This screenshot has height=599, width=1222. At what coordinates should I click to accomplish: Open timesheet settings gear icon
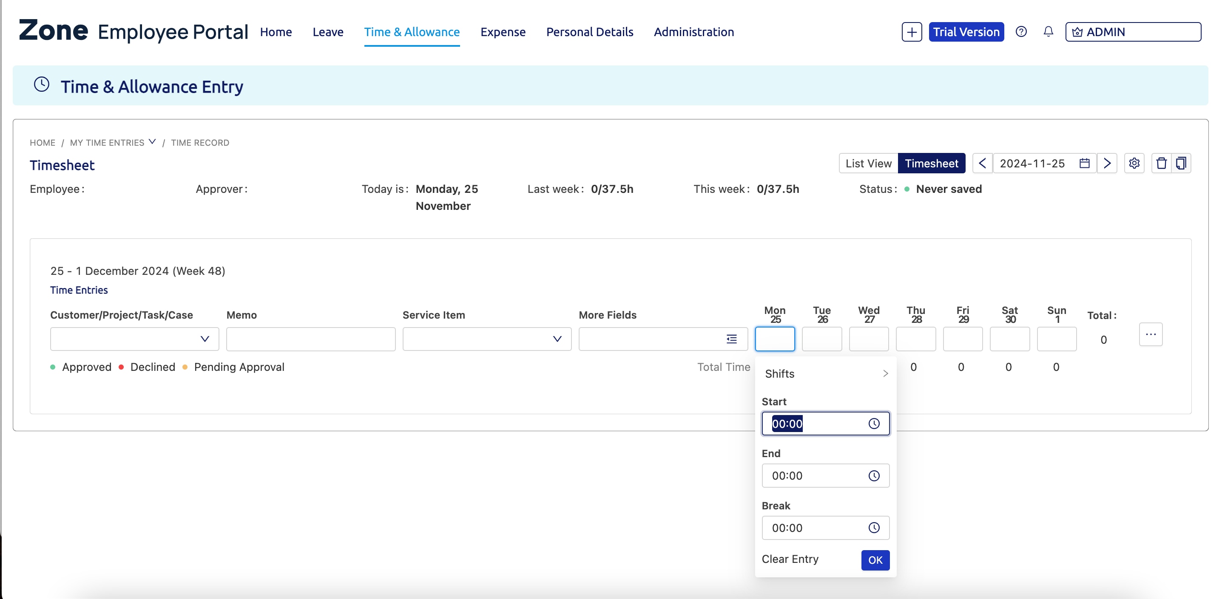1134,164
